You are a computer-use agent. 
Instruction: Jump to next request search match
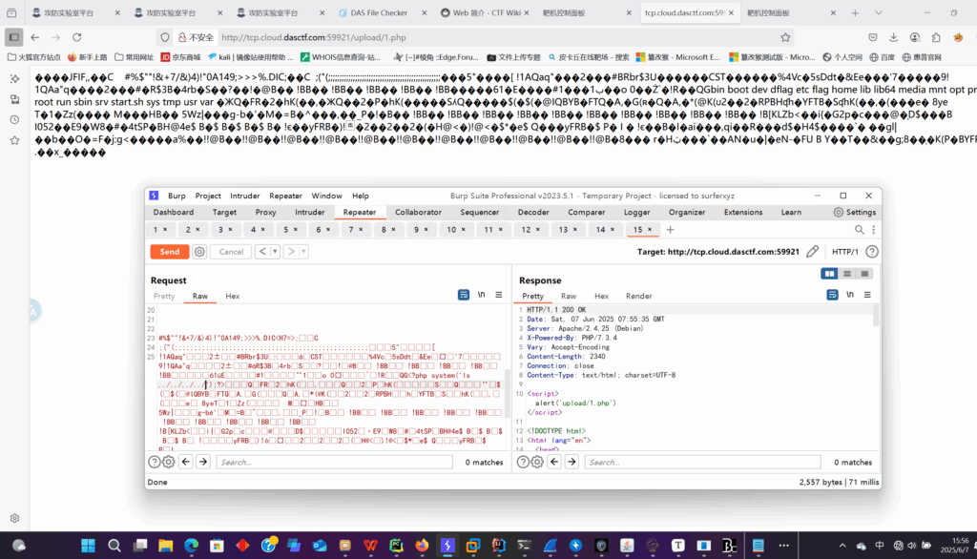coord(203,462)
